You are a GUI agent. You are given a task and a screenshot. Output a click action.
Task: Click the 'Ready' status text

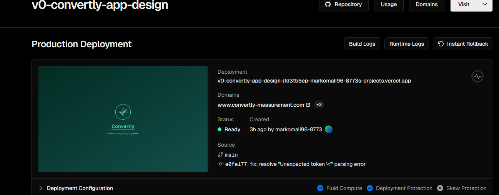tap(232, 129)
